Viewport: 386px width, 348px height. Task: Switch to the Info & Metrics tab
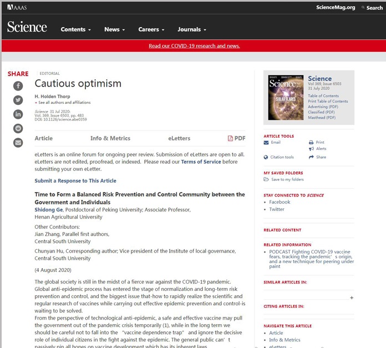(110, 138)
